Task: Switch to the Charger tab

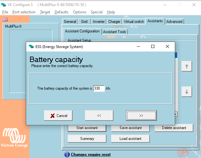Action: point(114,22)
